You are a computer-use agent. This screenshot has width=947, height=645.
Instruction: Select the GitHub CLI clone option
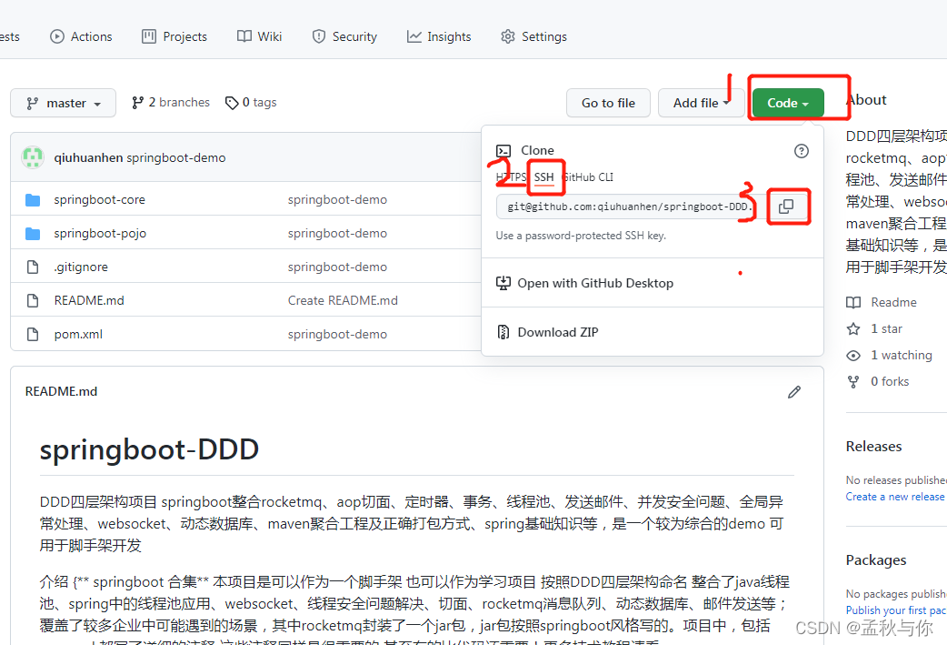(588, 177)
